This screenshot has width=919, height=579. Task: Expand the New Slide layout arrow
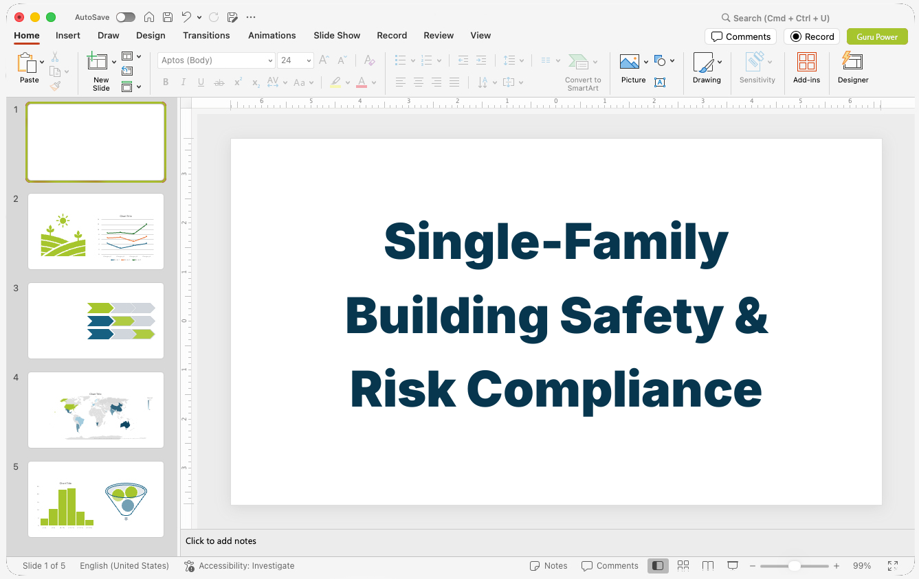coord(114,63)
